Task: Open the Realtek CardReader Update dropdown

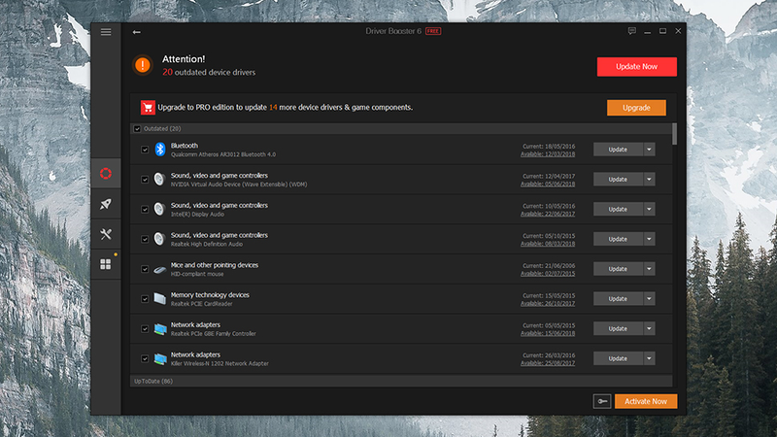Action: 649,299
